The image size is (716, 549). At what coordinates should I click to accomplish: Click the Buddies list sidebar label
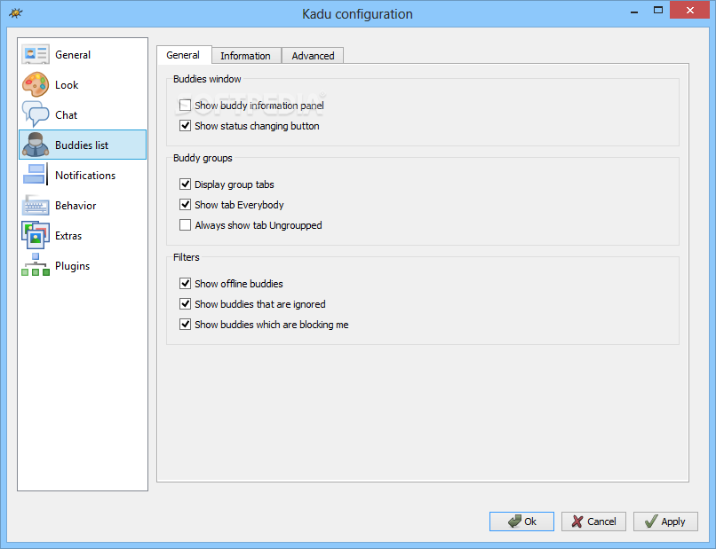(x=82, y=145)
